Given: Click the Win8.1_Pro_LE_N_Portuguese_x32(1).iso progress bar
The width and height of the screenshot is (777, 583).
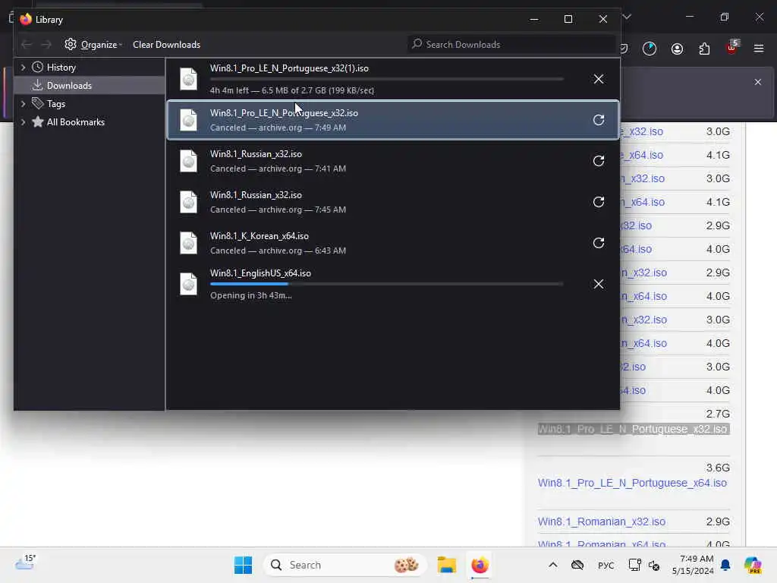Looking at the screenshot, I should pos(386,79).
